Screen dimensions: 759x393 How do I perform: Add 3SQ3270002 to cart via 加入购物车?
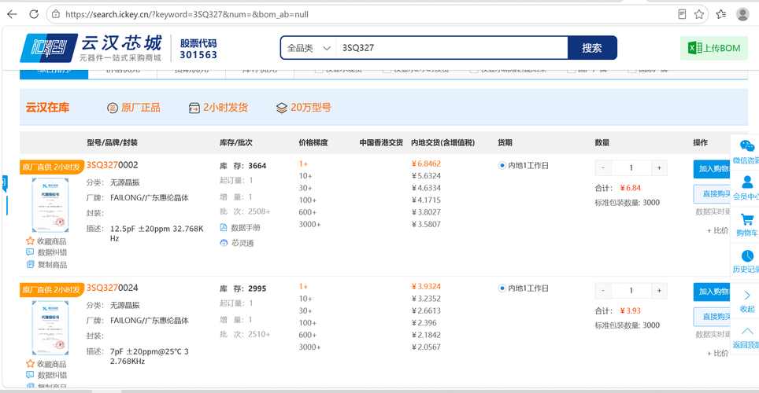tap(713, 169)
